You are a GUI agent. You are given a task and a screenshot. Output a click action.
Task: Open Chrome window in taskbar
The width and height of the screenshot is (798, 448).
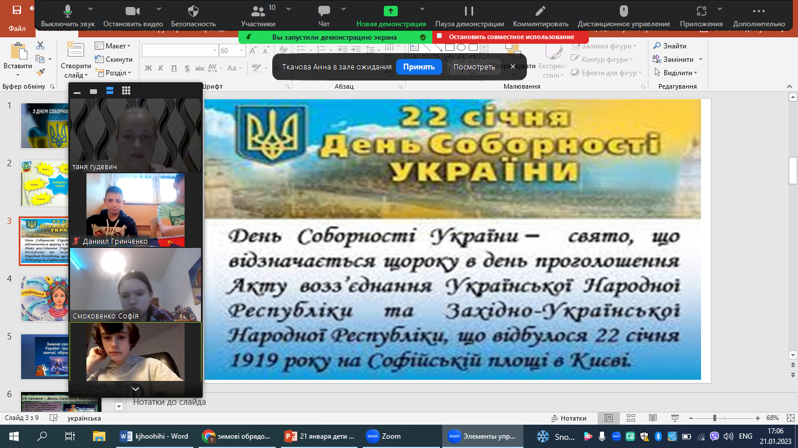tap(236, 436)
